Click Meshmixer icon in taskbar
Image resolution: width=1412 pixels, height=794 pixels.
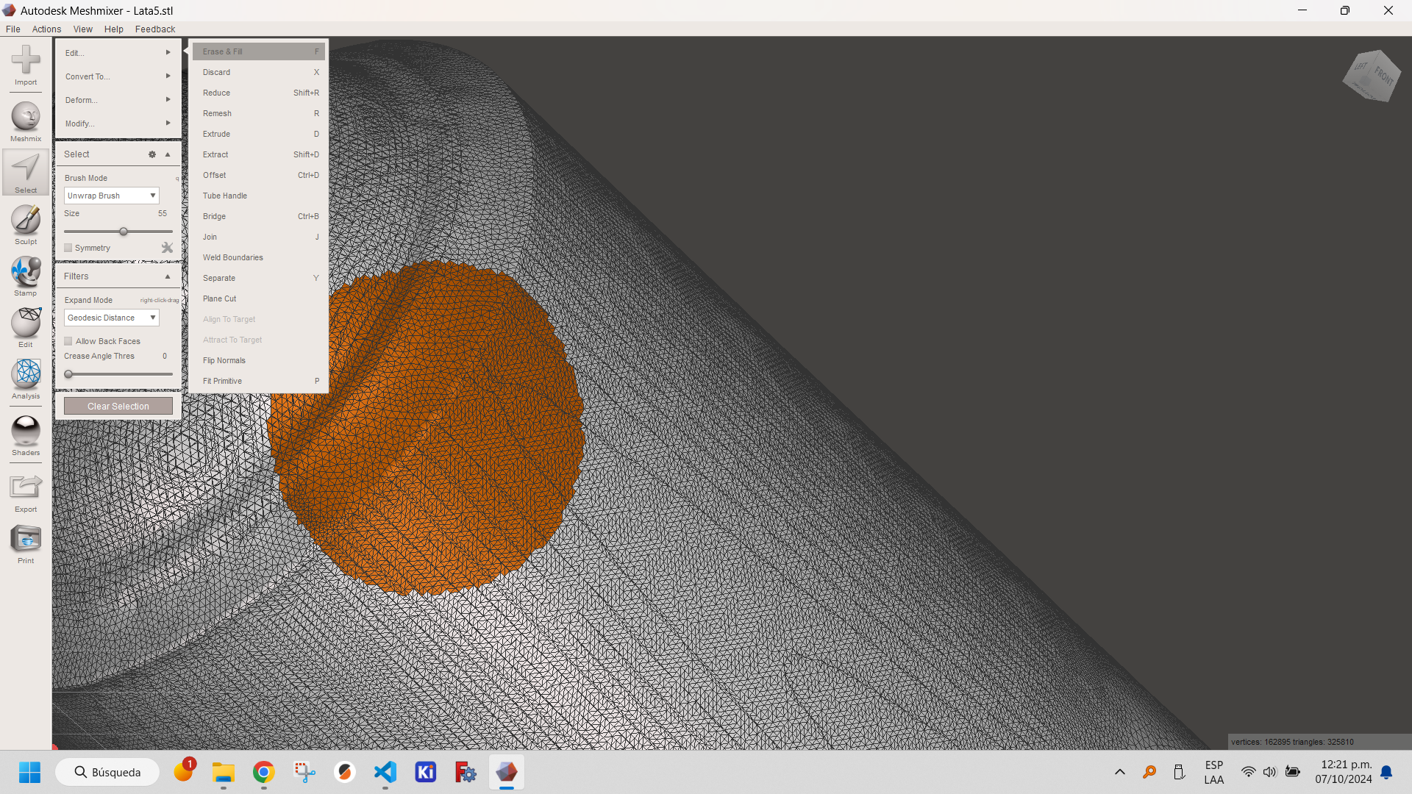(x=507, y=772)
